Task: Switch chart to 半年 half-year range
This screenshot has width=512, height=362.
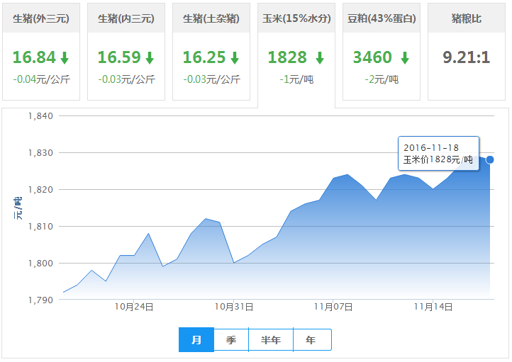Action: tap(271, 340)
